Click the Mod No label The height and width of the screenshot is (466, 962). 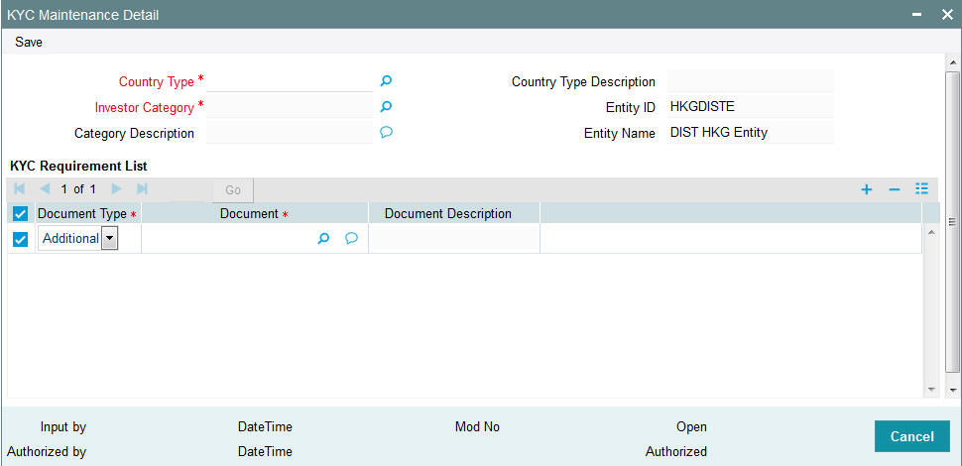(x=477, y=426)
